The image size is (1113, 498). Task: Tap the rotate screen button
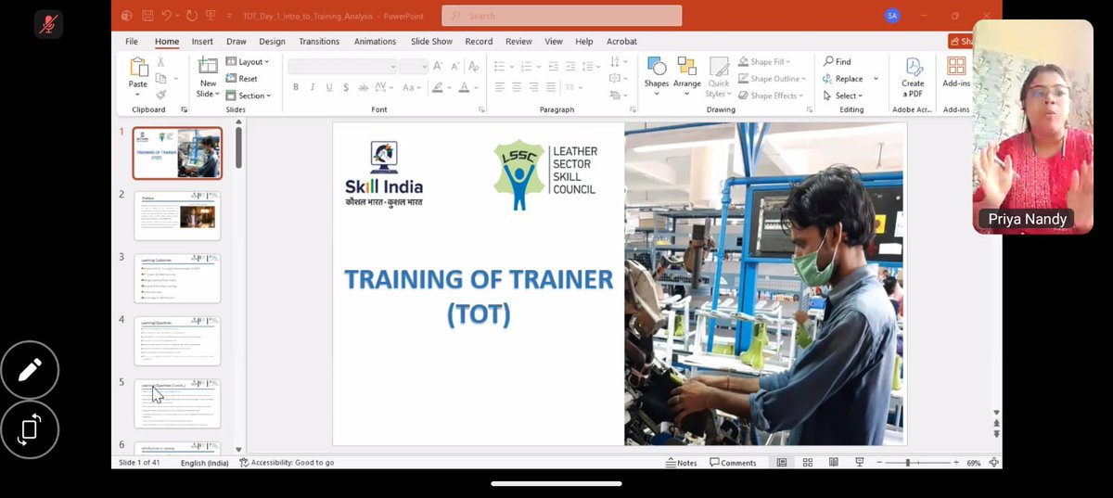tap(30, 429)
